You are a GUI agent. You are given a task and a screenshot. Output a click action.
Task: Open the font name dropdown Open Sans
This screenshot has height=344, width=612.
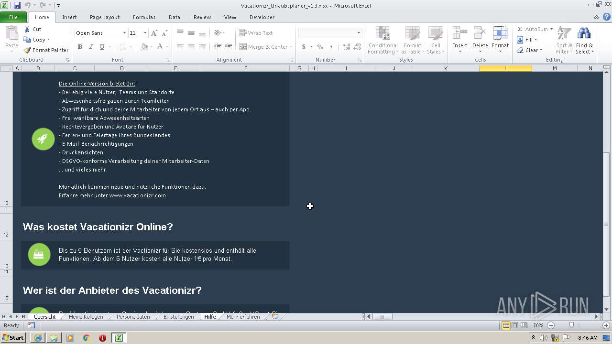click(124, 33)
